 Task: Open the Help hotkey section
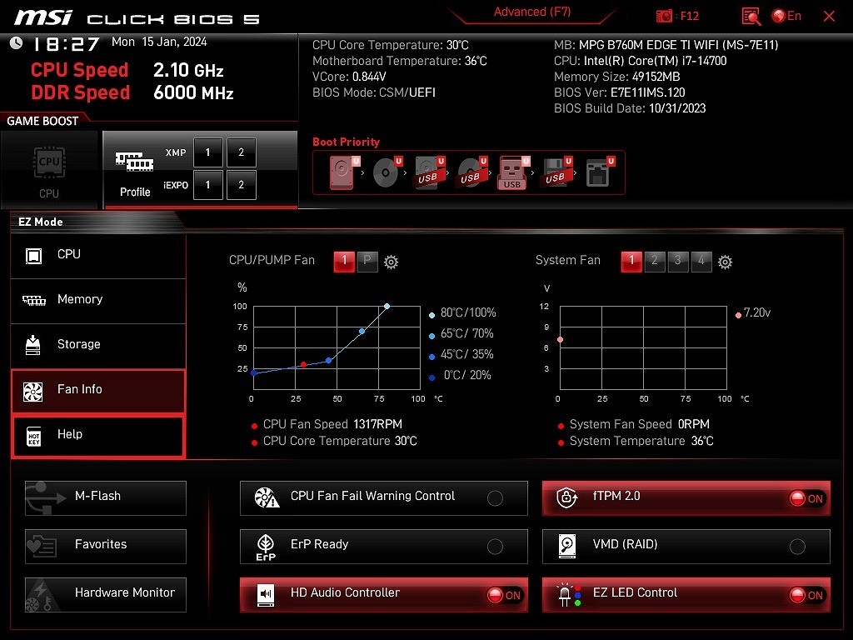click(x=98, y=435)
